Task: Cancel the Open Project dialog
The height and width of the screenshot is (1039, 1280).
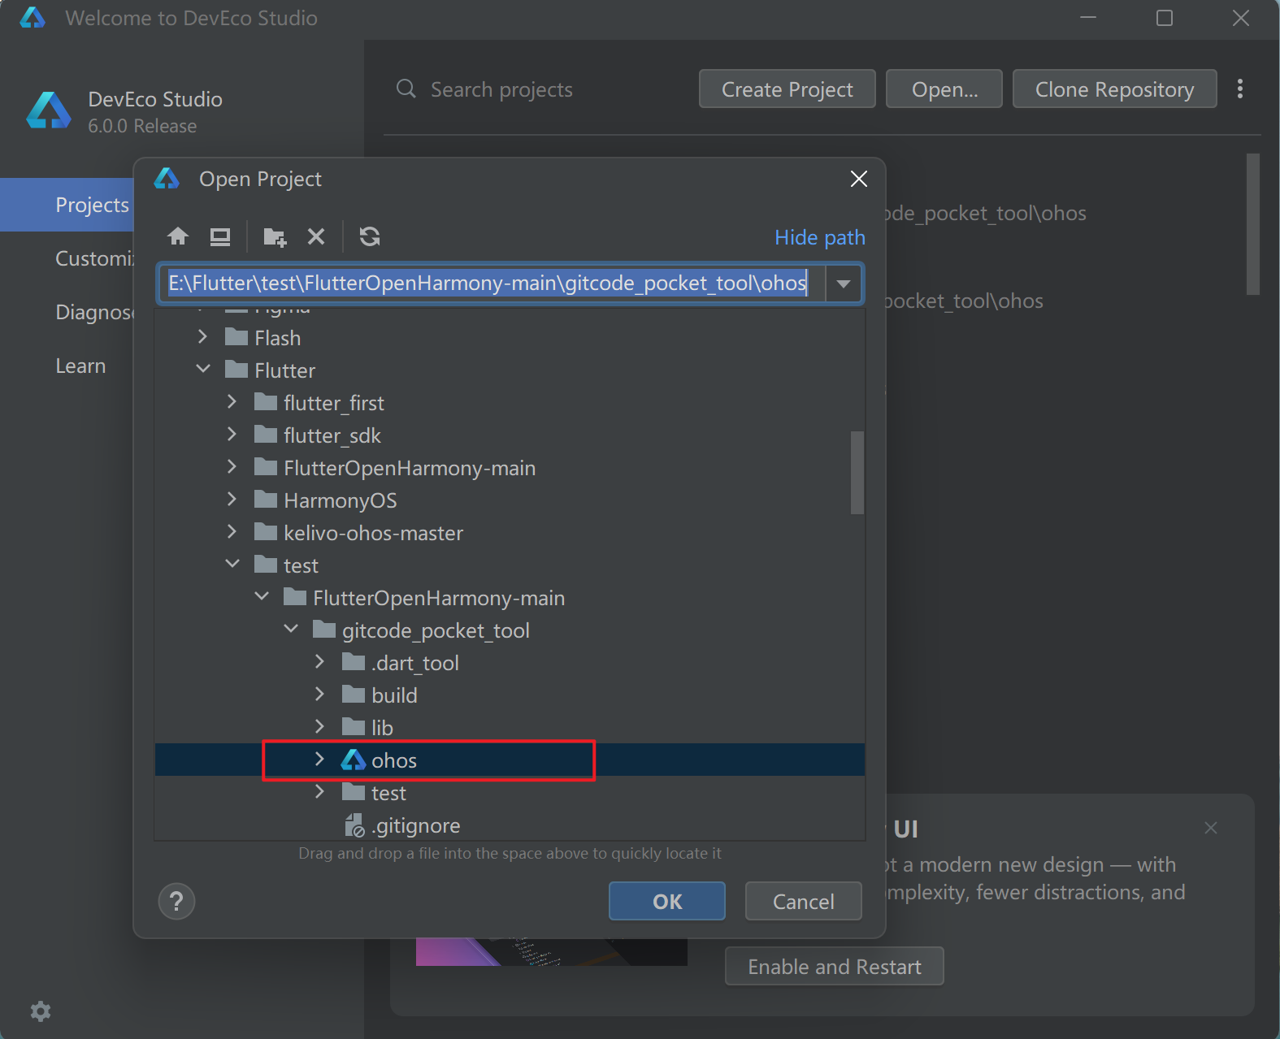Action: pyautogui.click(x=803, y=901)
